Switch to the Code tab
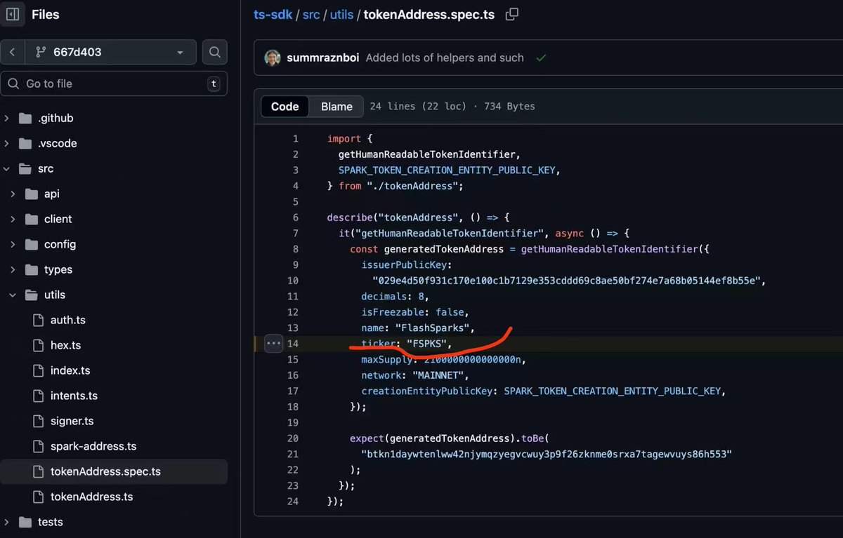Image resolution: width=843 pixels, height=538 pixels. pyautogui.click(x=285, y=107)
